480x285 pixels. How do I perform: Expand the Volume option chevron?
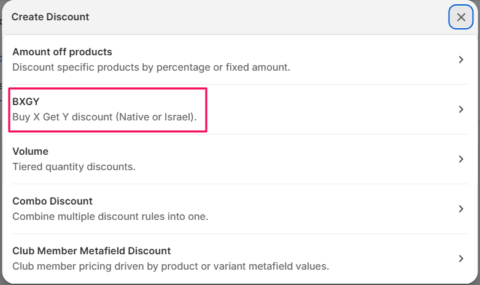click(x=462, y=159)
